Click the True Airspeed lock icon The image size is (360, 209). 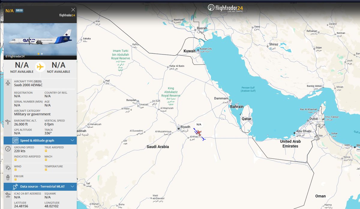coord(46,151)
